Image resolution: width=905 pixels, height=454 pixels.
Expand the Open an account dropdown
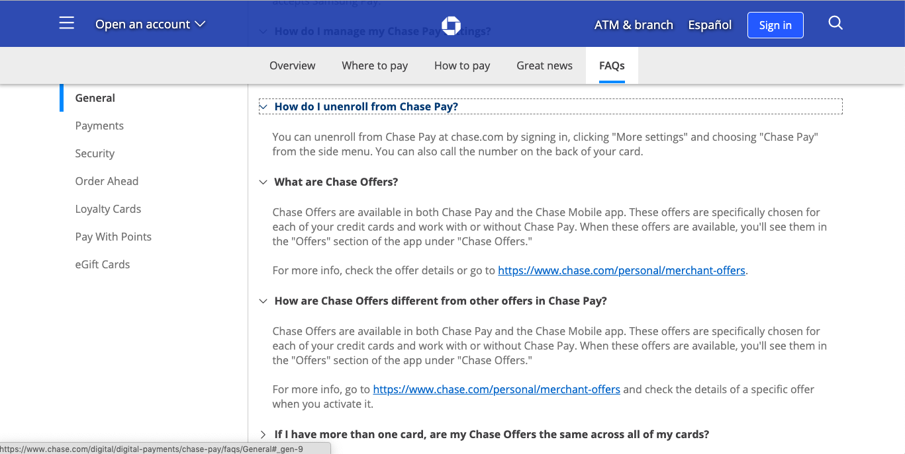pos(150,24)
